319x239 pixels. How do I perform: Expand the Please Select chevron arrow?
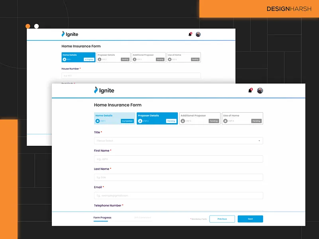(259, 141)
